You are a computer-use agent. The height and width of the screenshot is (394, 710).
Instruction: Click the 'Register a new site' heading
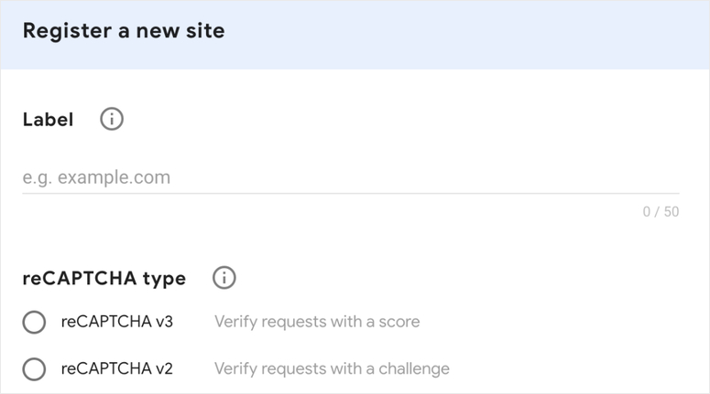[124, 31]
